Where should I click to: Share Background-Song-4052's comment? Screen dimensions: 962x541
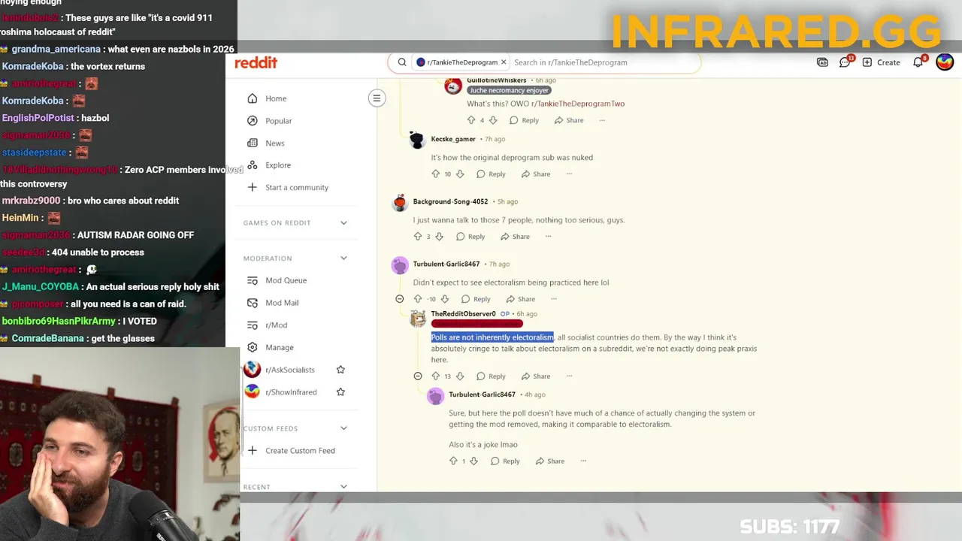pyautogui.click(x=515, y=236)
